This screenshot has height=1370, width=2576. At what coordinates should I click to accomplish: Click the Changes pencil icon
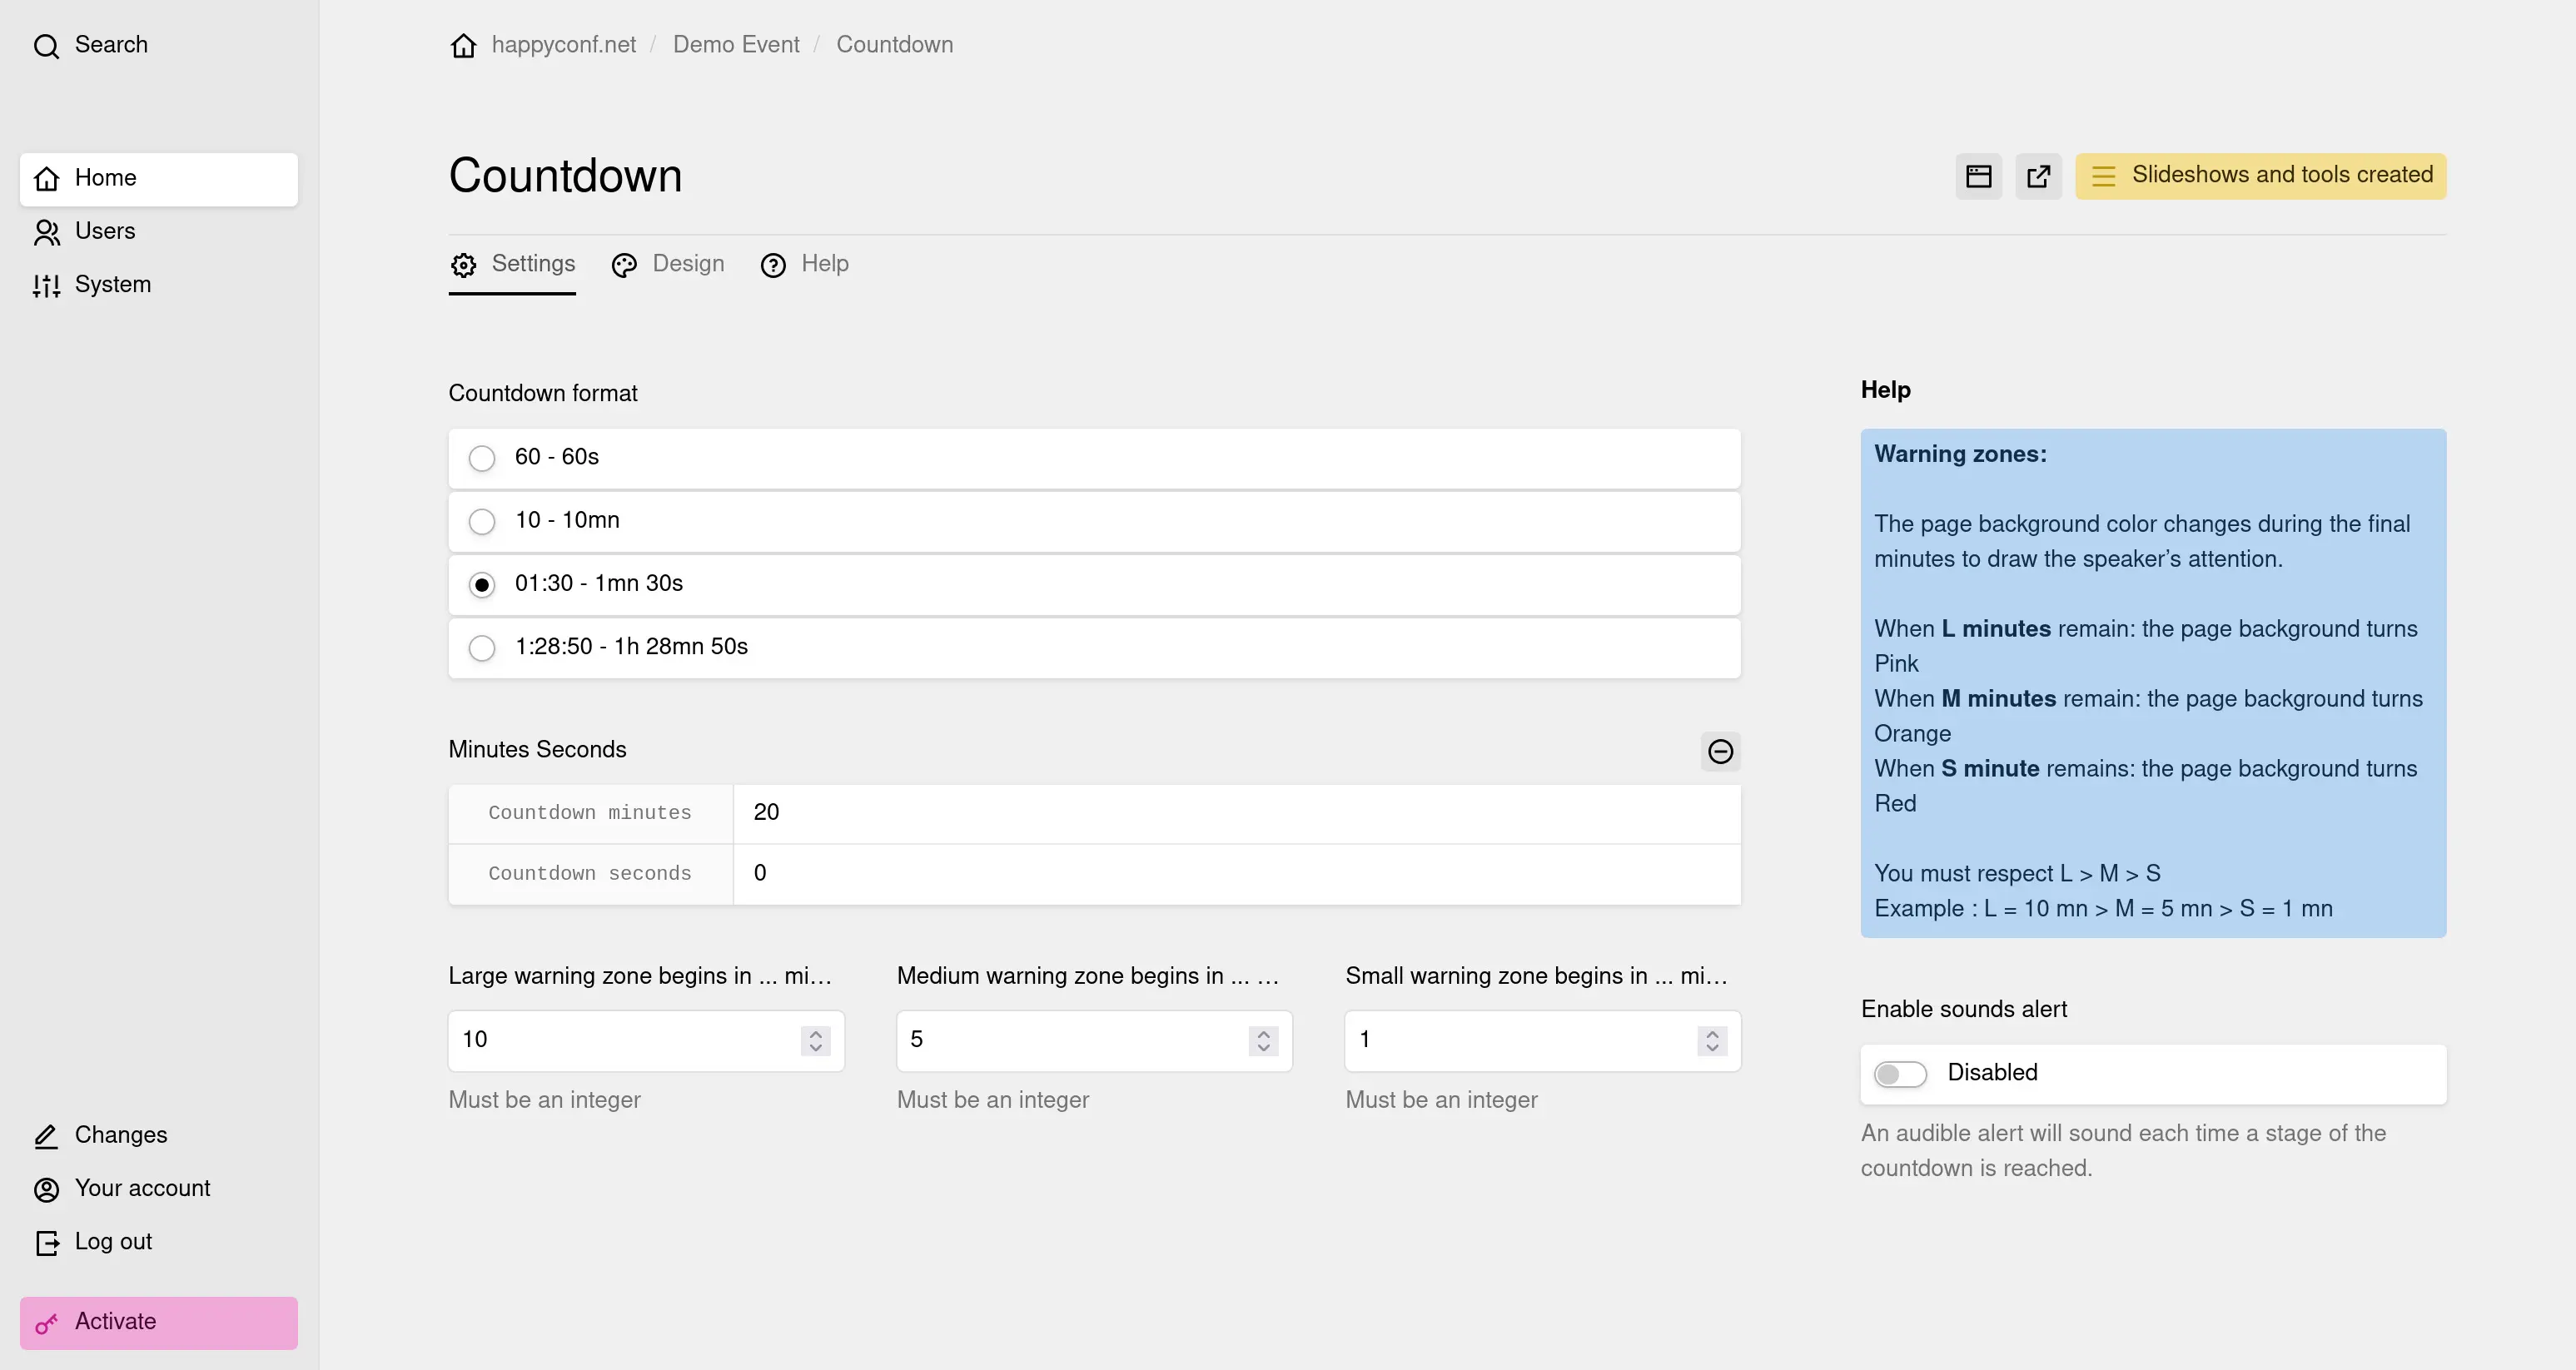pyautogui.click(x=46, y=1136)
